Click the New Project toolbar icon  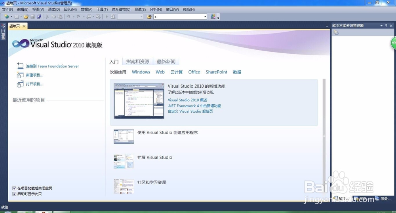[7, 17]
